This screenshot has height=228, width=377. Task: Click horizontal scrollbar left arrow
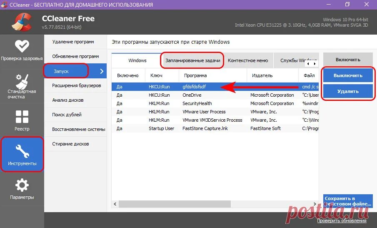click(x=115, y=204)
